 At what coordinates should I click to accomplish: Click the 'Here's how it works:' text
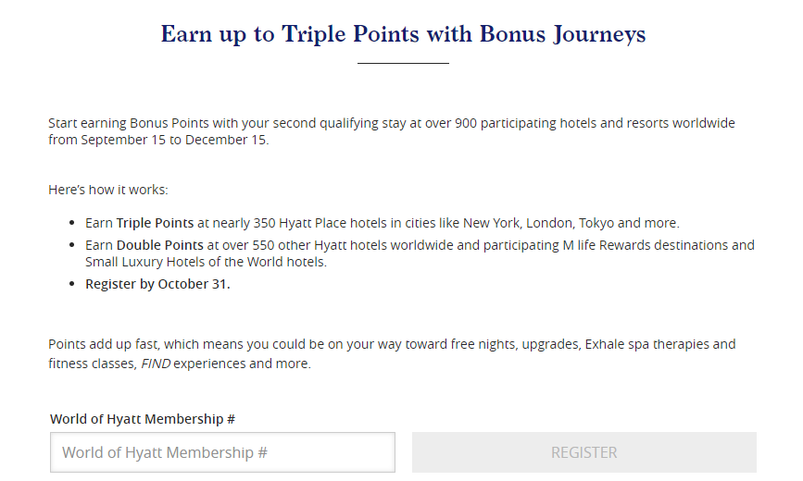tap(108, 190)
